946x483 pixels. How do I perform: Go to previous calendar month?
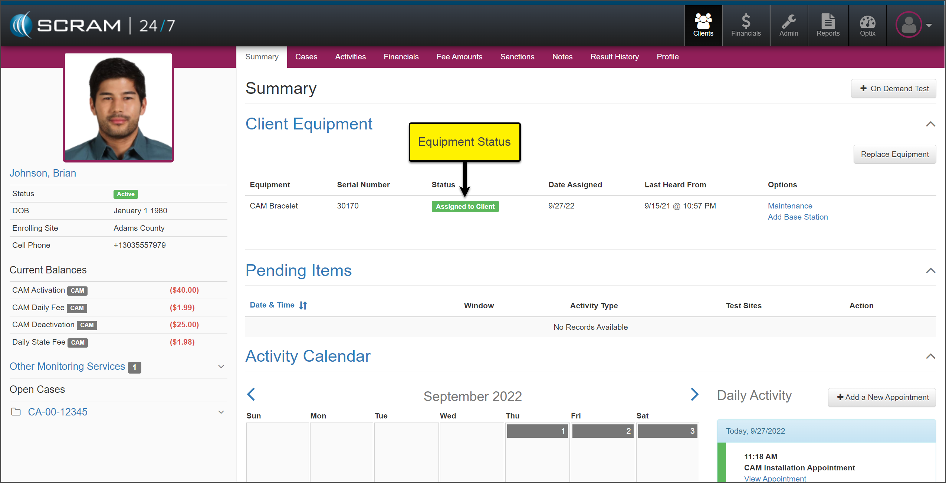tap(251, 394)
